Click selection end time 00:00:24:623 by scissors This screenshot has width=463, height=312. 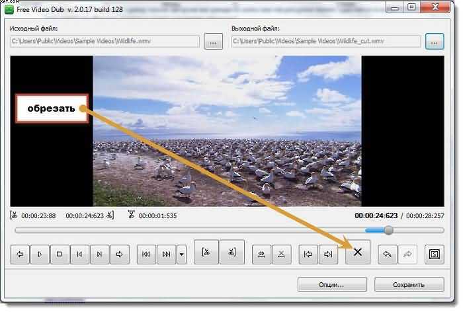click(x=85, y=215)
